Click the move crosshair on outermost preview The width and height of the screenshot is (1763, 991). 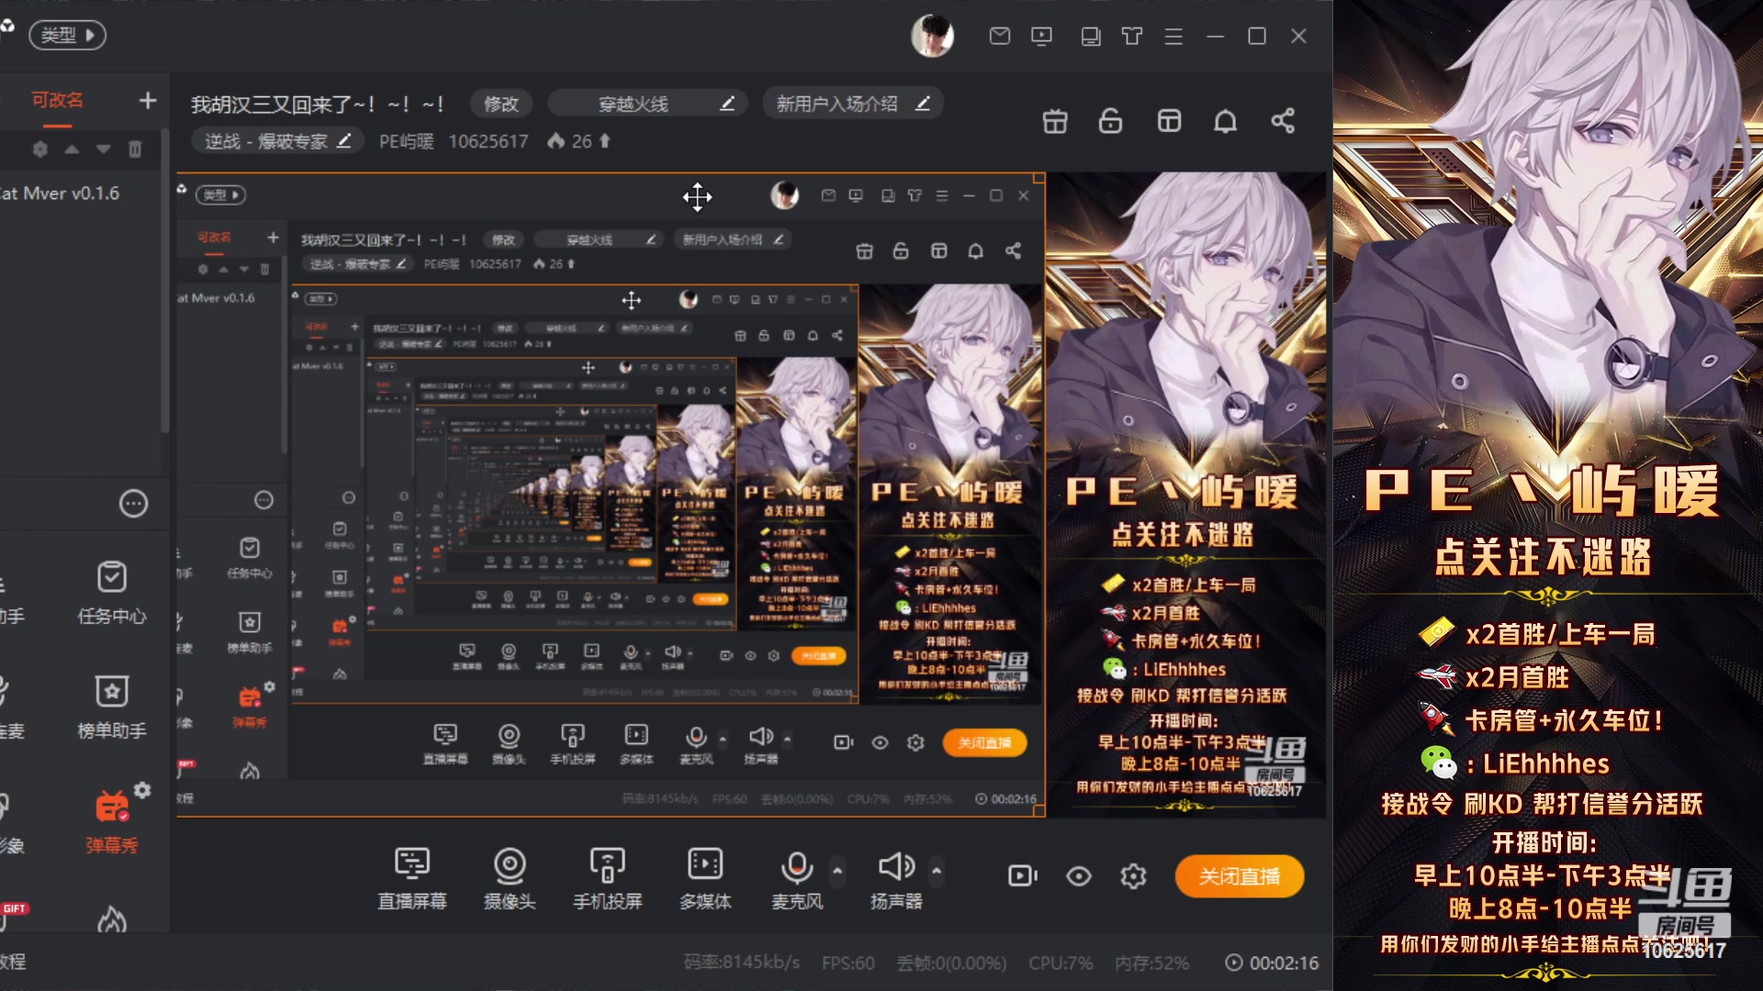click(x=697, y=196)
